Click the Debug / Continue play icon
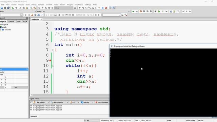The height and width of the screenshot is (122, 217). pos(80,8)
